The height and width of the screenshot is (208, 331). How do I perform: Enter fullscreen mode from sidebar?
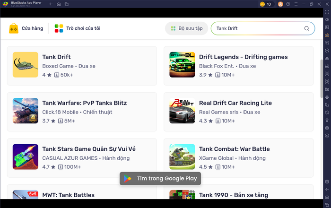[x=327, y=12]
